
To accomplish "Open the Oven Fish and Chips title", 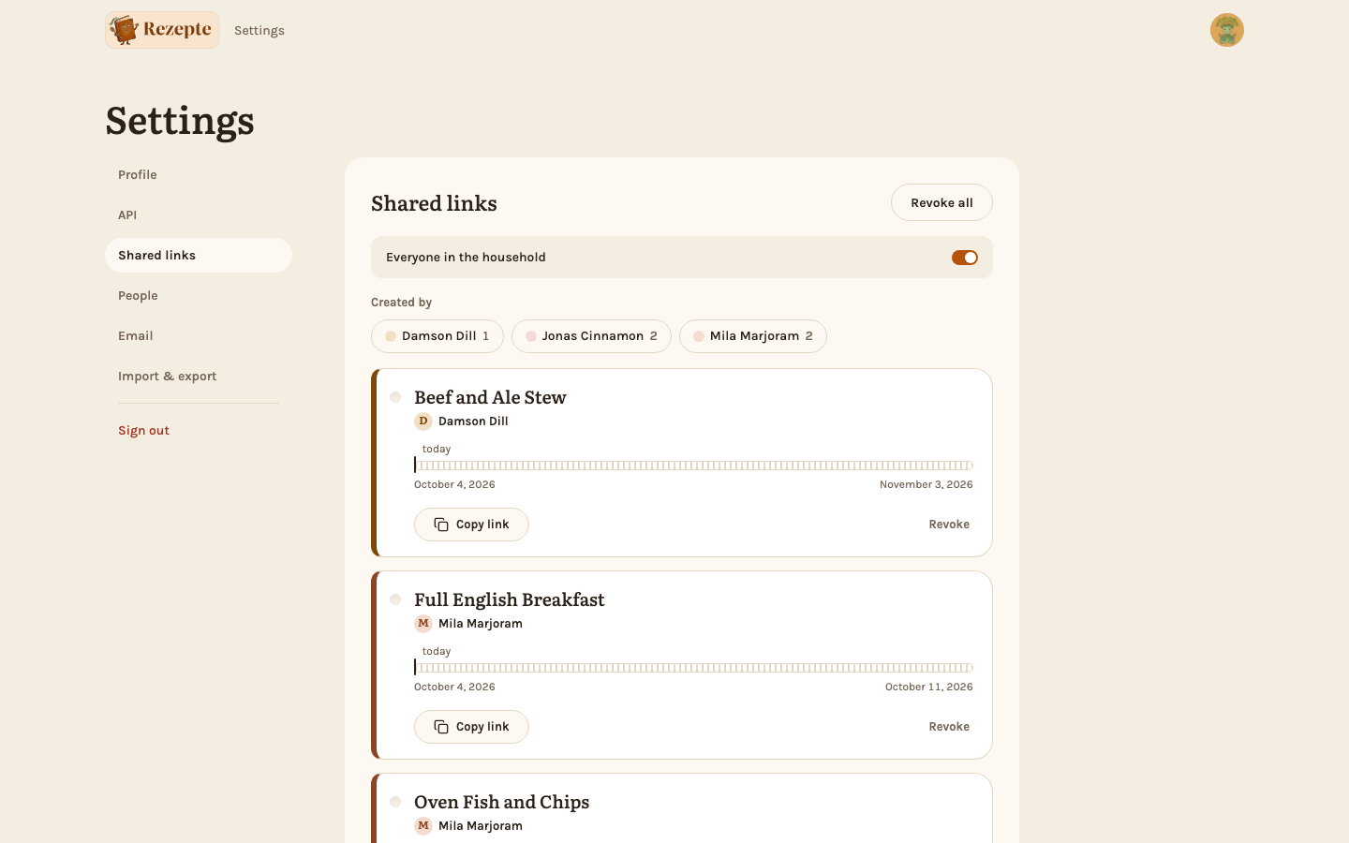I will [501, 802].
